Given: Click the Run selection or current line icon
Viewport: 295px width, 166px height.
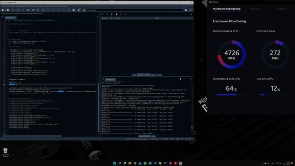Looking at the screenshot, I should (x=38, y=10).
